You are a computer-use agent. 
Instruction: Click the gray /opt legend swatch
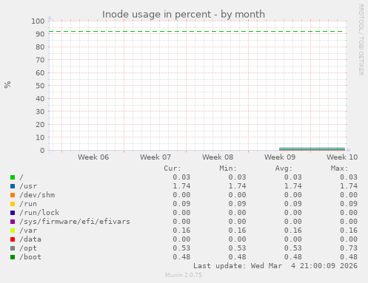point(13,248)
